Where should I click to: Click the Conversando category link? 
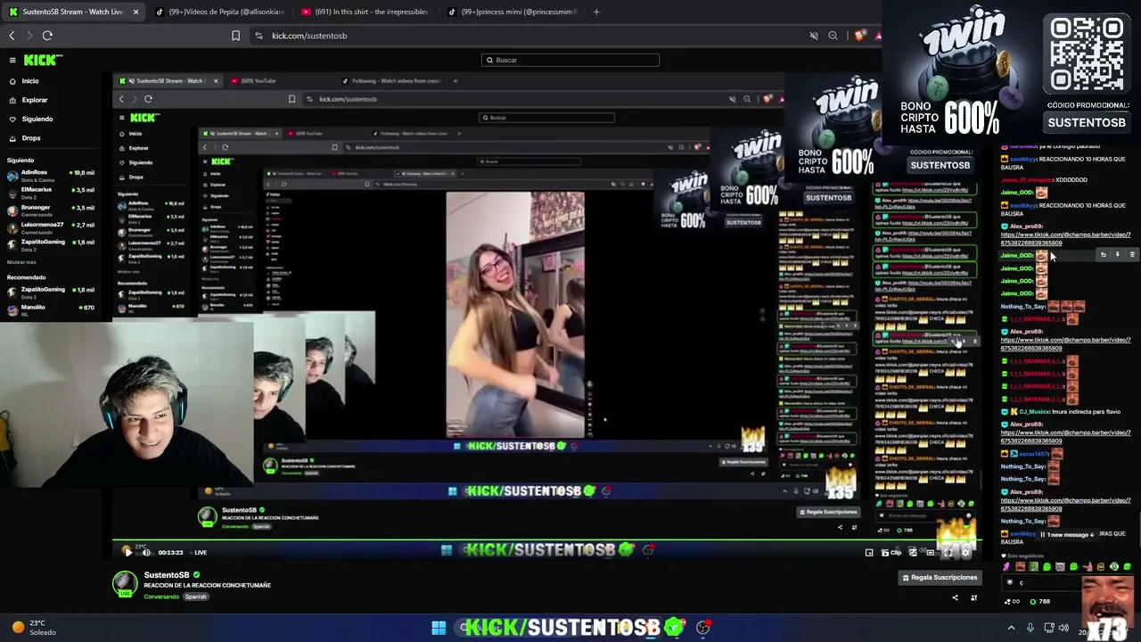pos(161,597)
